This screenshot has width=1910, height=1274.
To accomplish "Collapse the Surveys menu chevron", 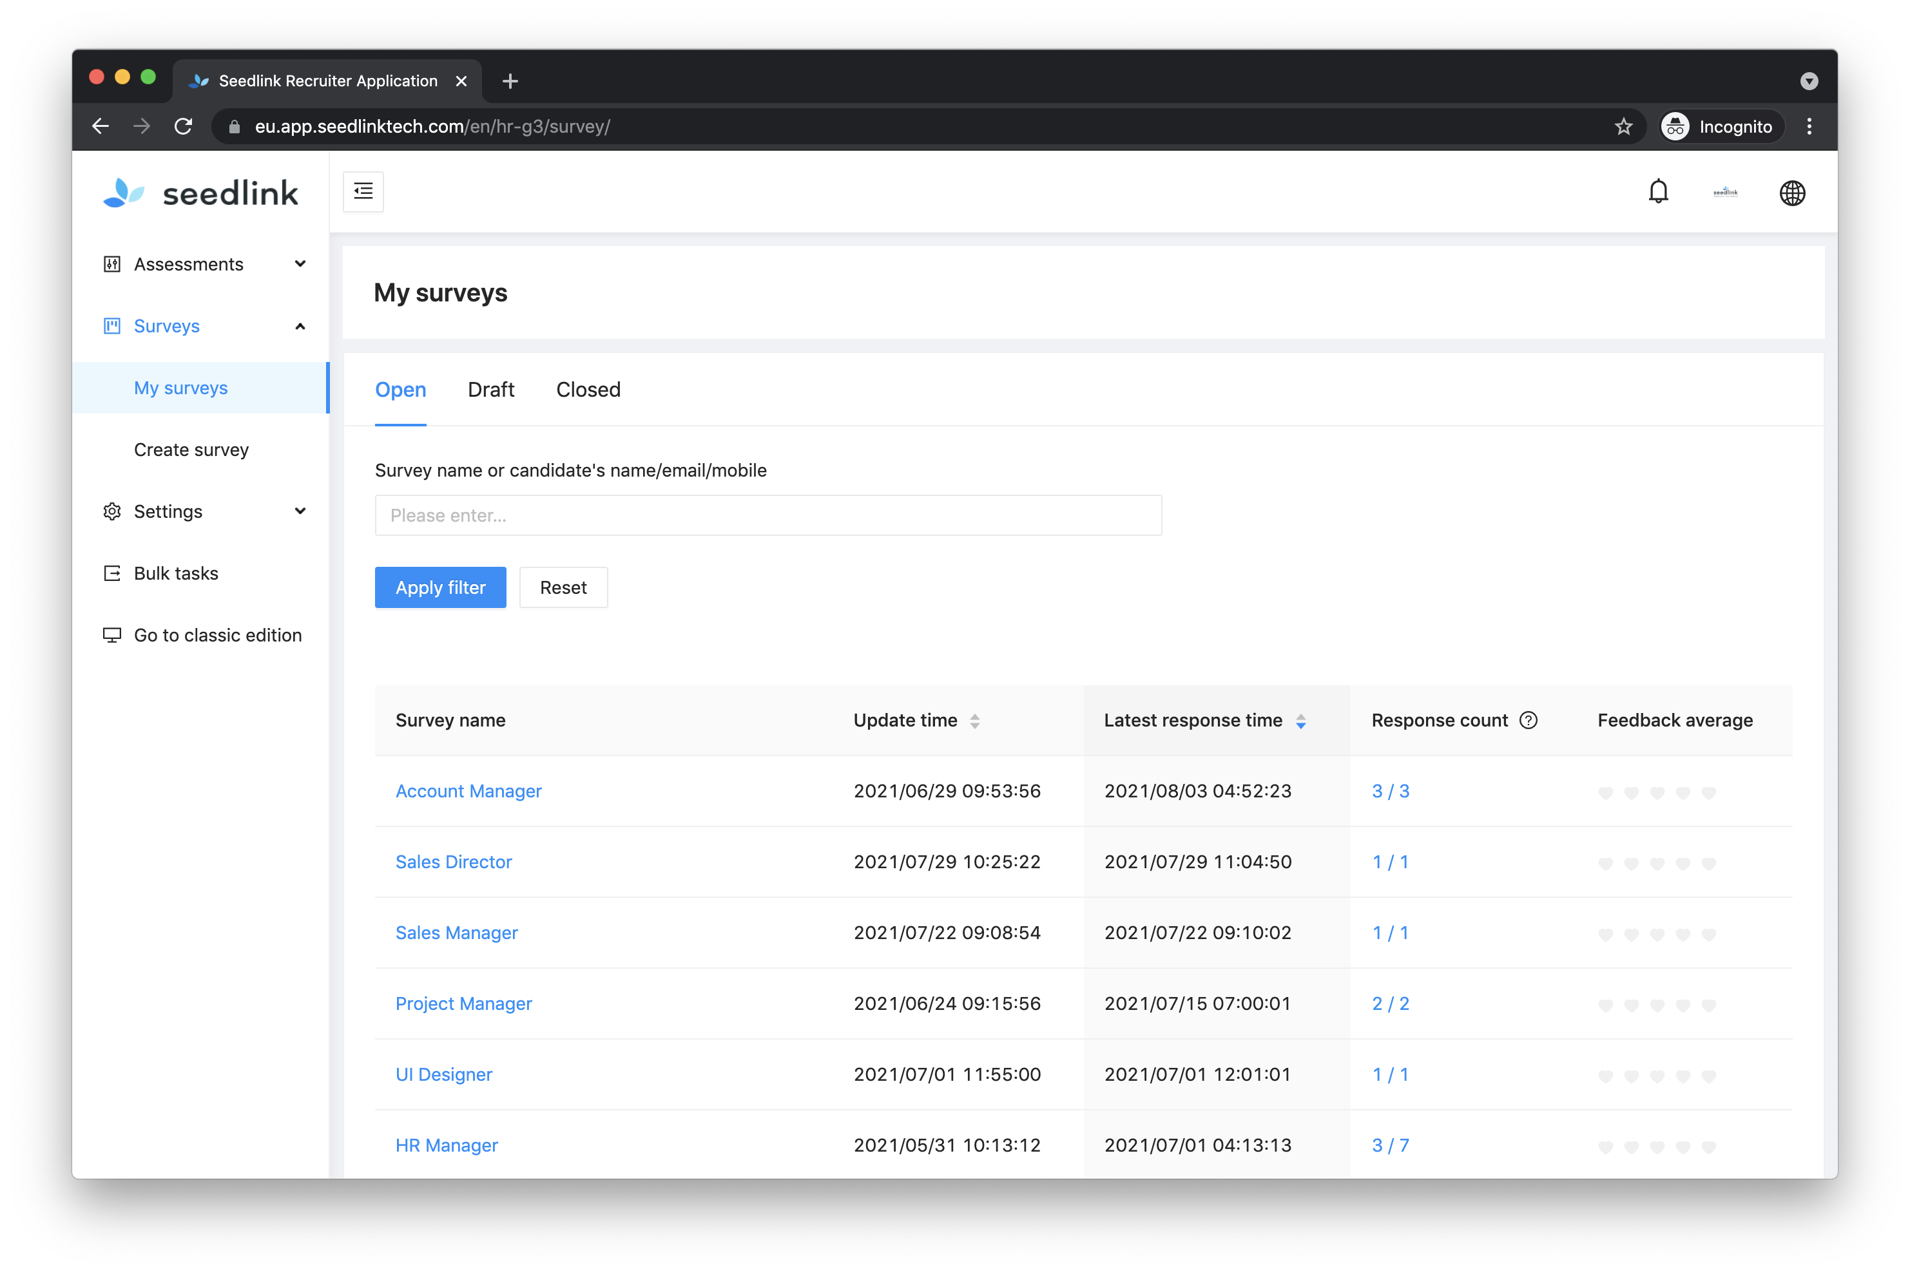I will (300, 326).
